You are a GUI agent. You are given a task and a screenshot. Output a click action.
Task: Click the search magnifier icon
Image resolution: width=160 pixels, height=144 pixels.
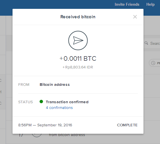[x=146, y=43]
